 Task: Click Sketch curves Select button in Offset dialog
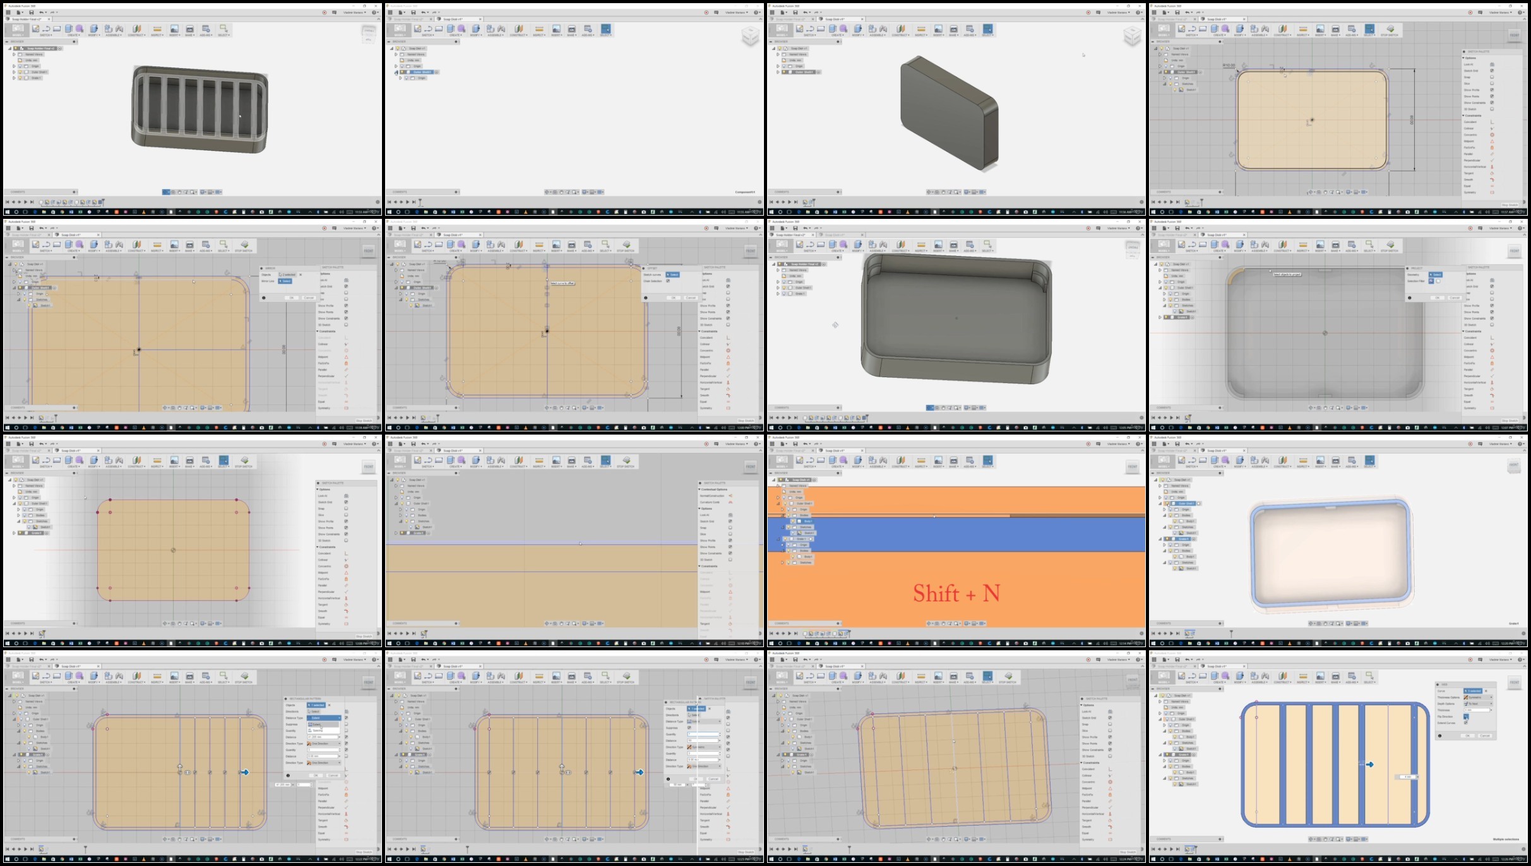point(672,275)
